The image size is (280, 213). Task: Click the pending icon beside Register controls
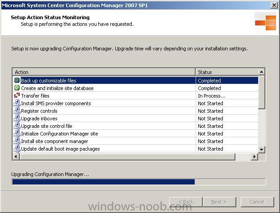pyautogui.click(x=17, y=111)
